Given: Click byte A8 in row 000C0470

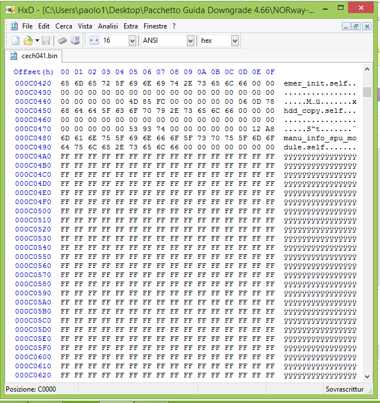Looking at the screenshot, I should 270,129.
